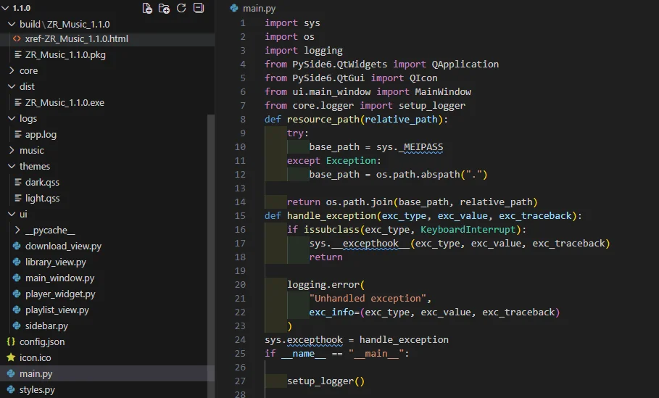Image resolution: width=659 pixels, height=398 pixels.
Task: Open player_widget.py in the ui folder
Action: coord(59,294)
